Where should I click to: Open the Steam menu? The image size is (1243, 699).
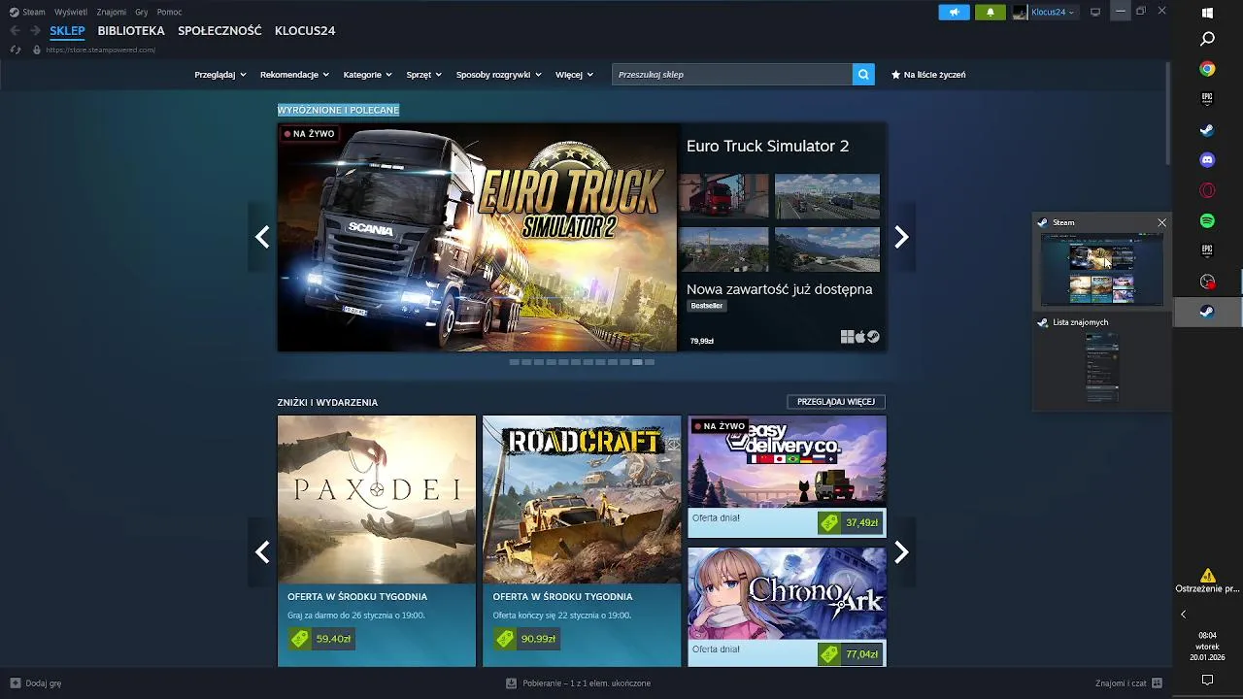pos(34,12)
